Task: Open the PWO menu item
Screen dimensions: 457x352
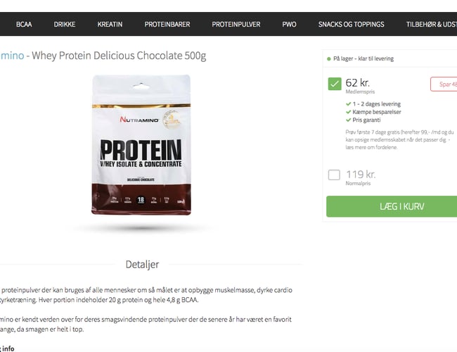Action: (289, 24)
